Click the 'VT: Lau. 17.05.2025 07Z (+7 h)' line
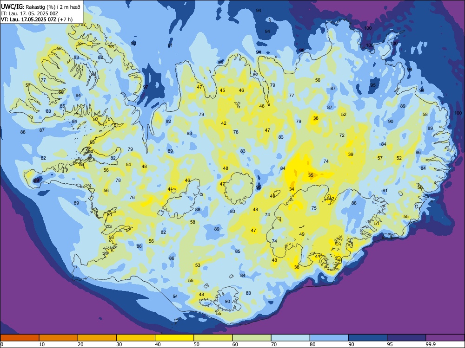Screen dimensions: 465x348 point(37,19)
